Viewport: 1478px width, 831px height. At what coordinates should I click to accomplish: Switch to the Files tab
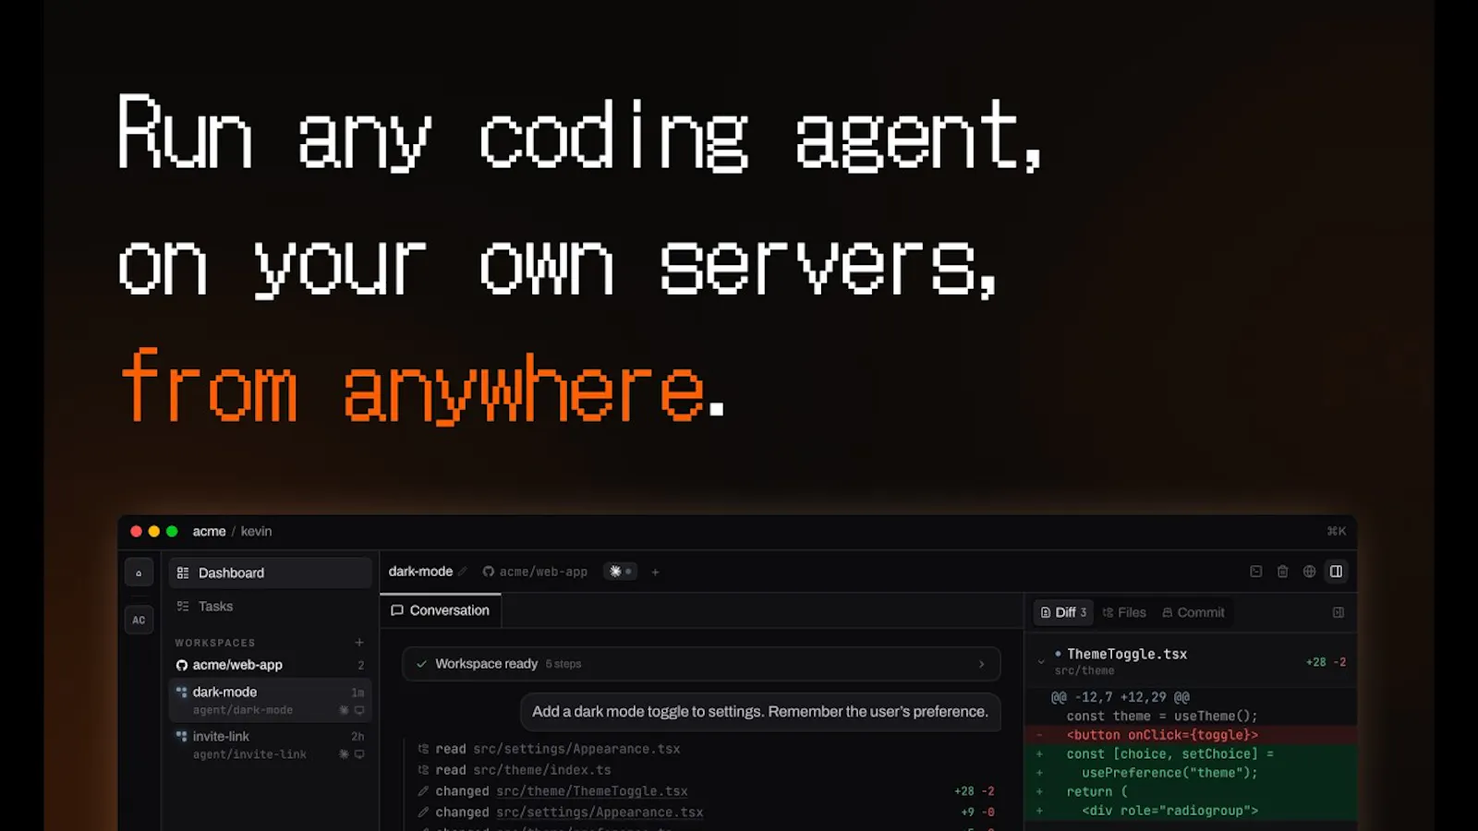pos(1124,612)
